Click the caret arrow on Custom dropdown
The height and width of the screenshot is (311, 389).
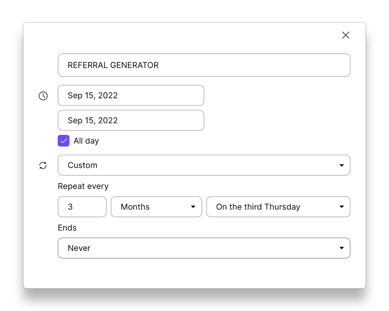click(342, 166)
